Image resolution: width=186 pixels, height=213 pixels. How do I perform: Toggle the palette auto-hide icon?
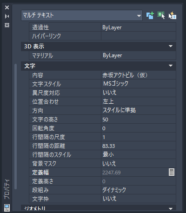7,16
